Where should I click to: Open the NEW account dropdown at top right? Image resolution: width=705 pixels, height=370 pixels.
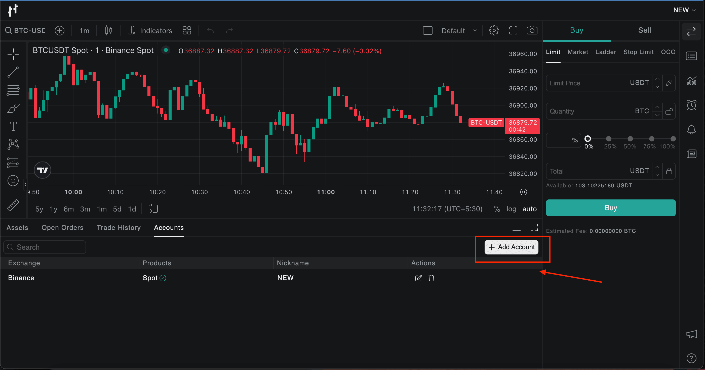pos(684,10)
